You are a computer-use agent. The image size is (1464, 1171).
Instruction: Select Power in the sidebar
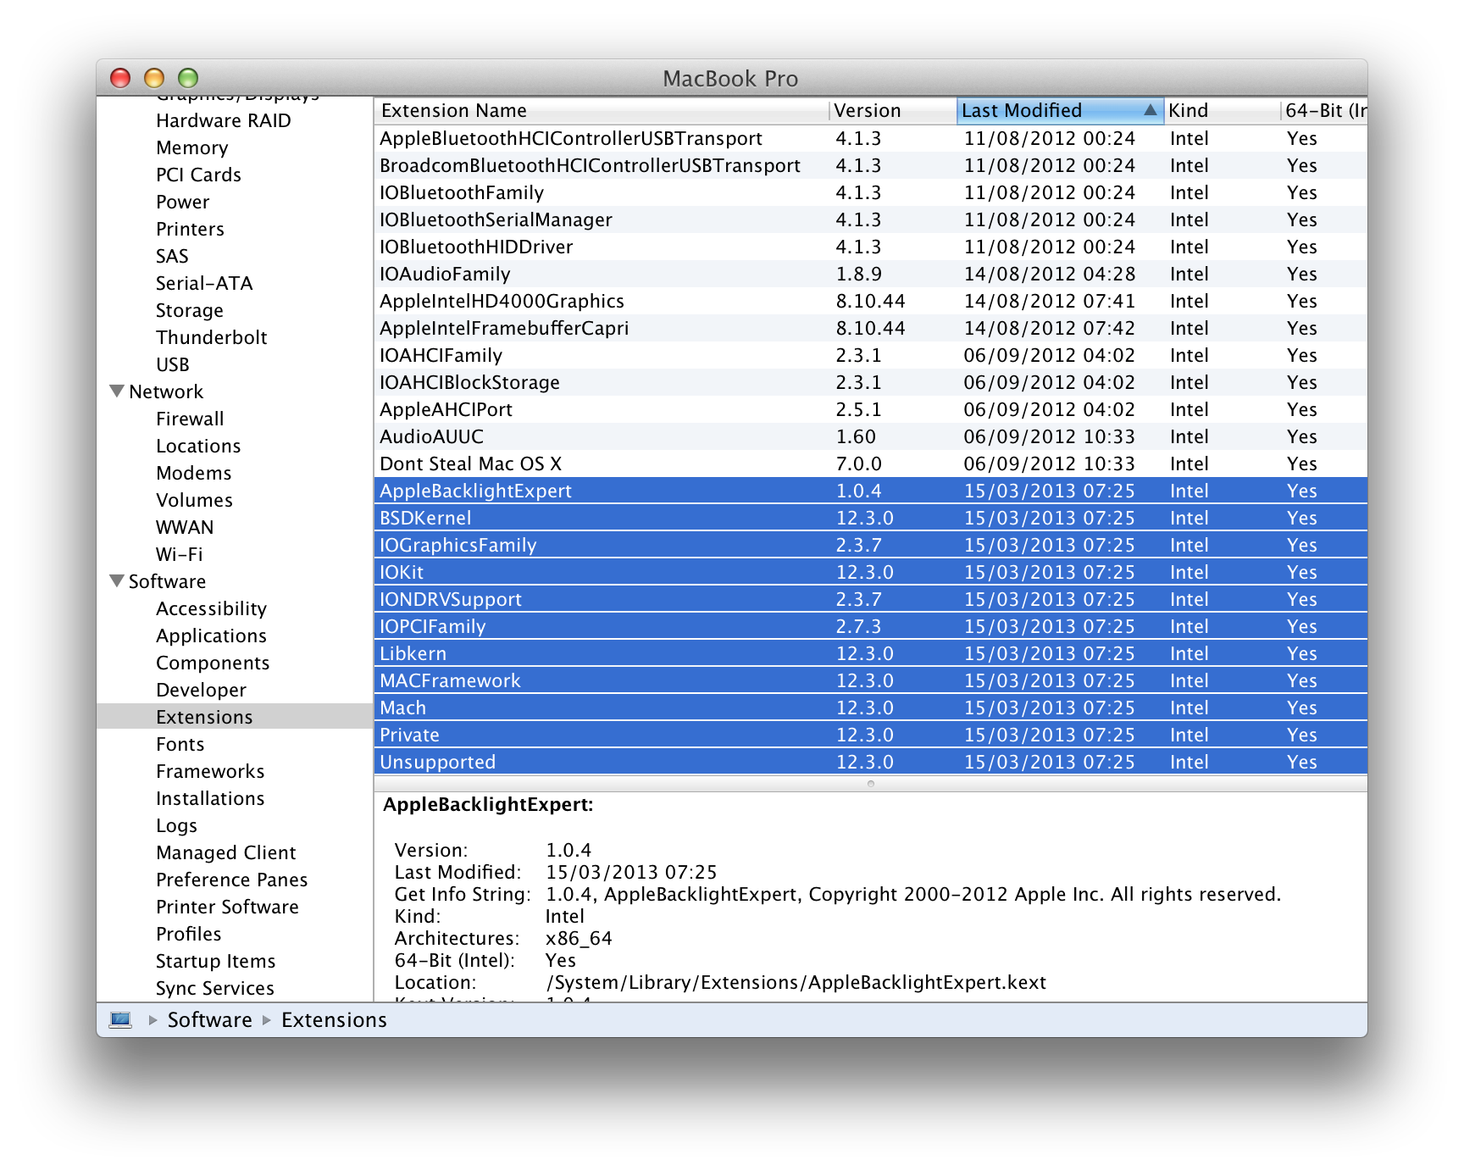[182, 202]
